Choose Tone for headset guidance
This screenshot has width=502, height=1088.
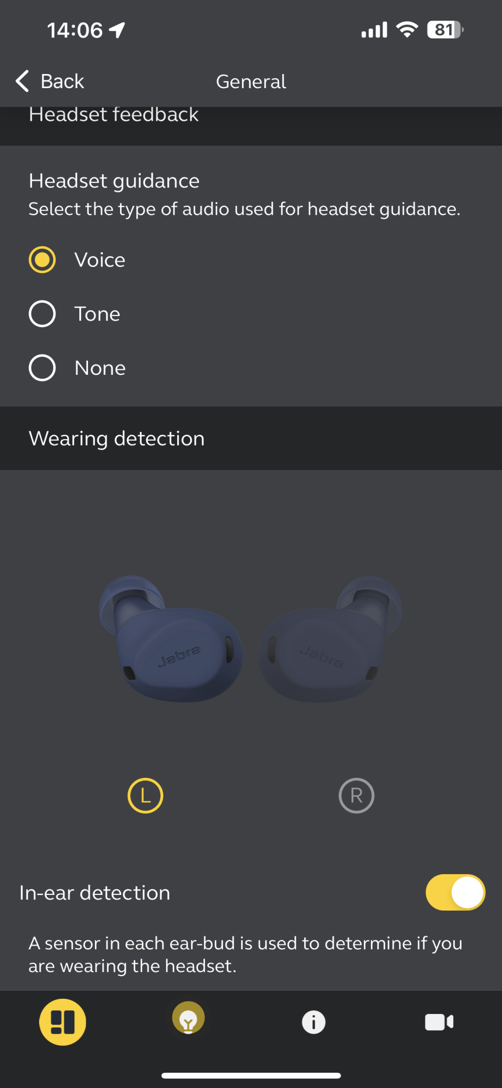pyautogui.click(x=42, y=314)
